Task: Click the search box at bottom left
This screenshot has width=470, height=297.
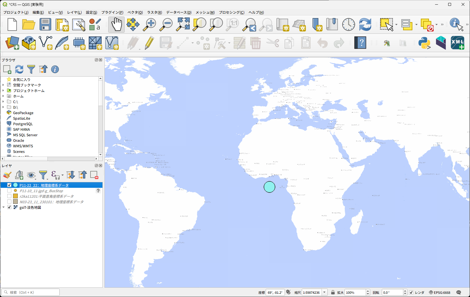Action: tap(31, 292)
